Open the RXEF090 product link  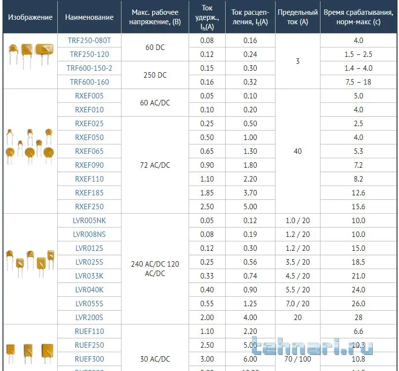(89, 165)
